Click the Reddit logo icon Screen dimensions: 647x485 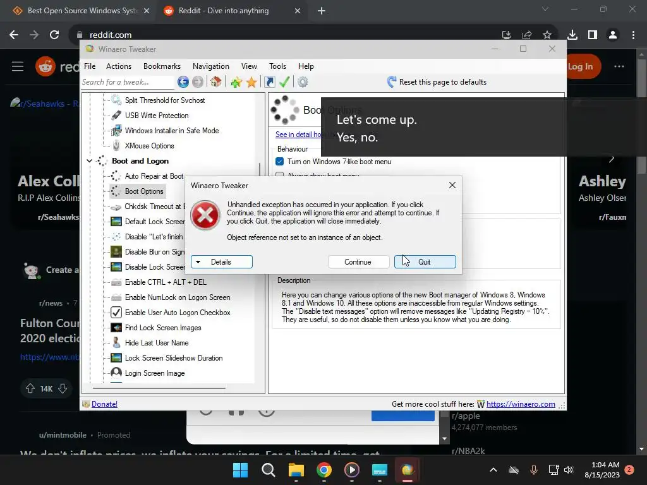tap(45, 66)
